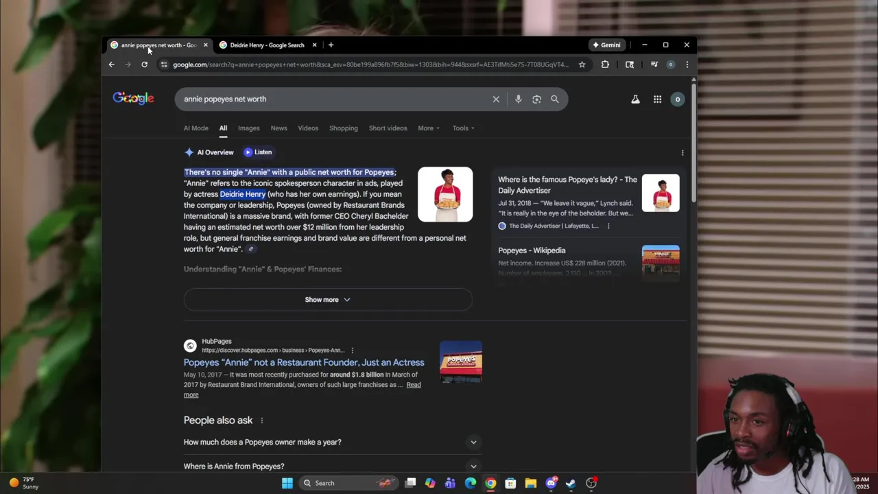The image size is (878, 494).
Task: Play AI Overview with Listen button
Action: [258, 152]
